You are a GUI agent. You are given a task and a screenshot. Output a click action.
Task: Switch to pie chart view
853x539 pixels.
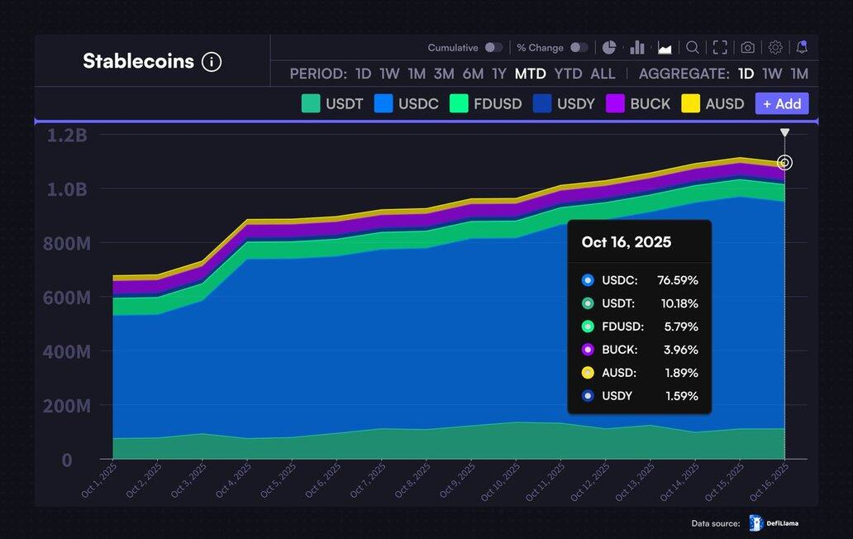coord(609,48)
